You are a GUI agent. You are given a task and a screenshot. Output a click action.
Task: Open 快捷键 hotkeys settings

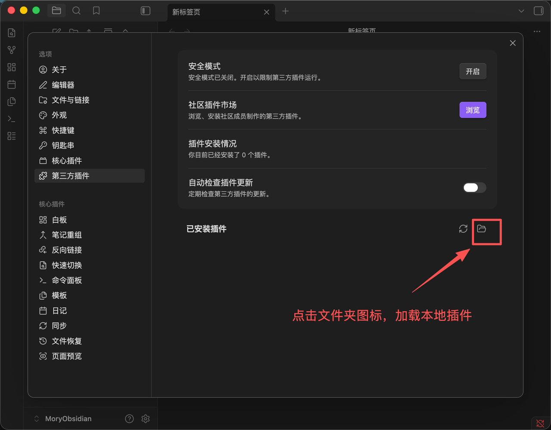coord(90,130)
